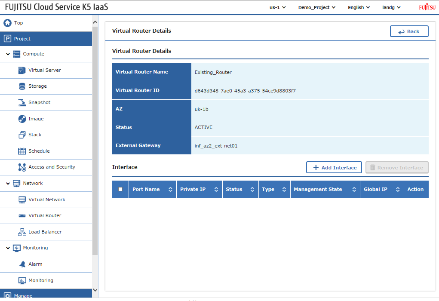Click the Virtual Network icon
439x301 pixels.
(x=22, y=200)
